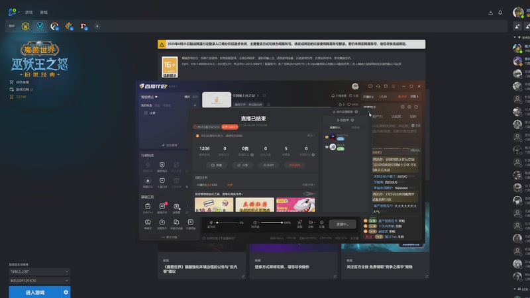Open the message icon in 直播伴侣 title bar
This screenshot has height=298, width=530.
coord(370,87)
